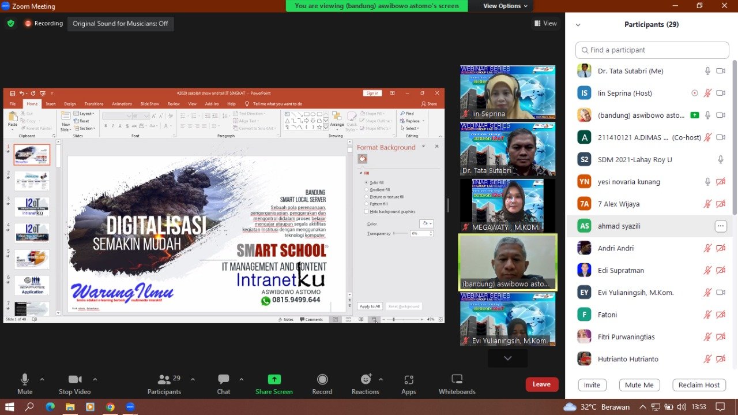Open the Transitions tab in PowerPoint
This screenshot has height=415, width=738.
(x=94, y=104)
